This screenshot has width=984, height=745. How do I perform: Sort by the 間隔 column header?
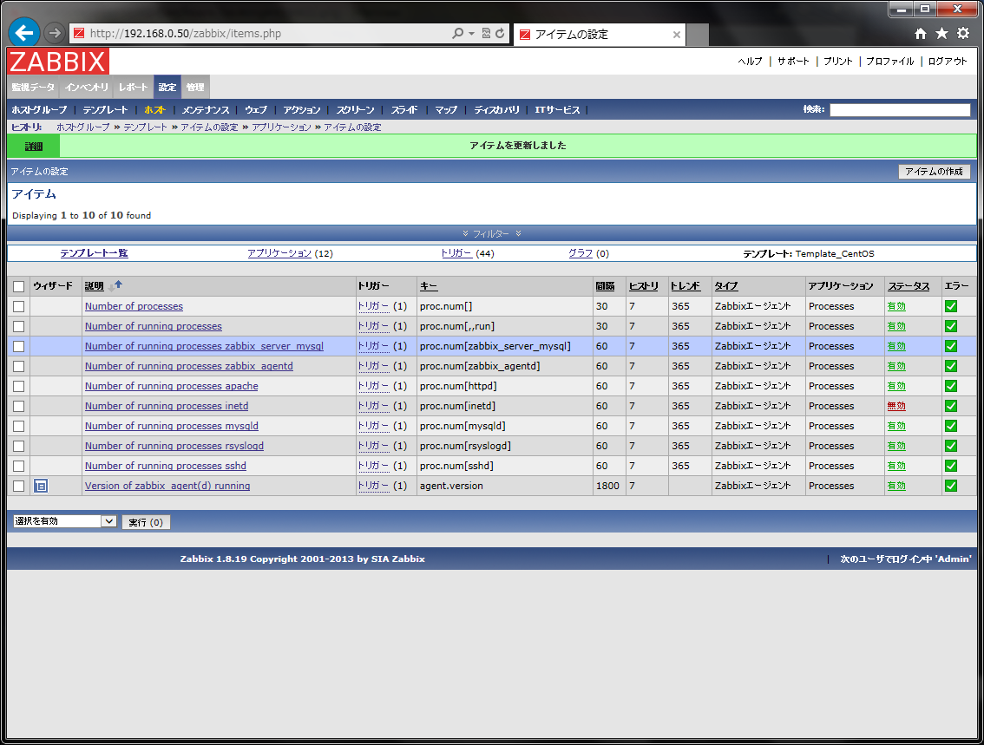(x=605, y=286)
